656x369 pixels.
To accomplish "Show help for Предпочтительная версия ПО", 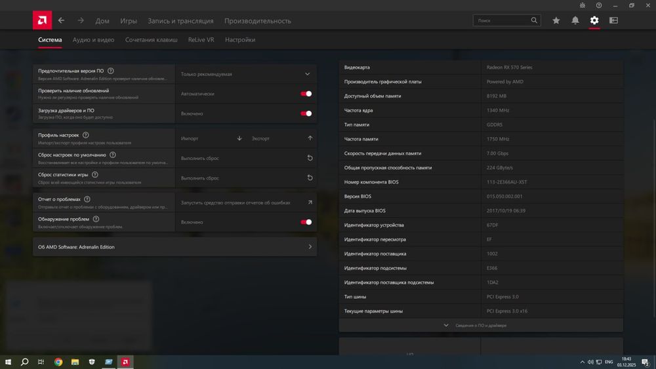I will [x=110, y=71].
